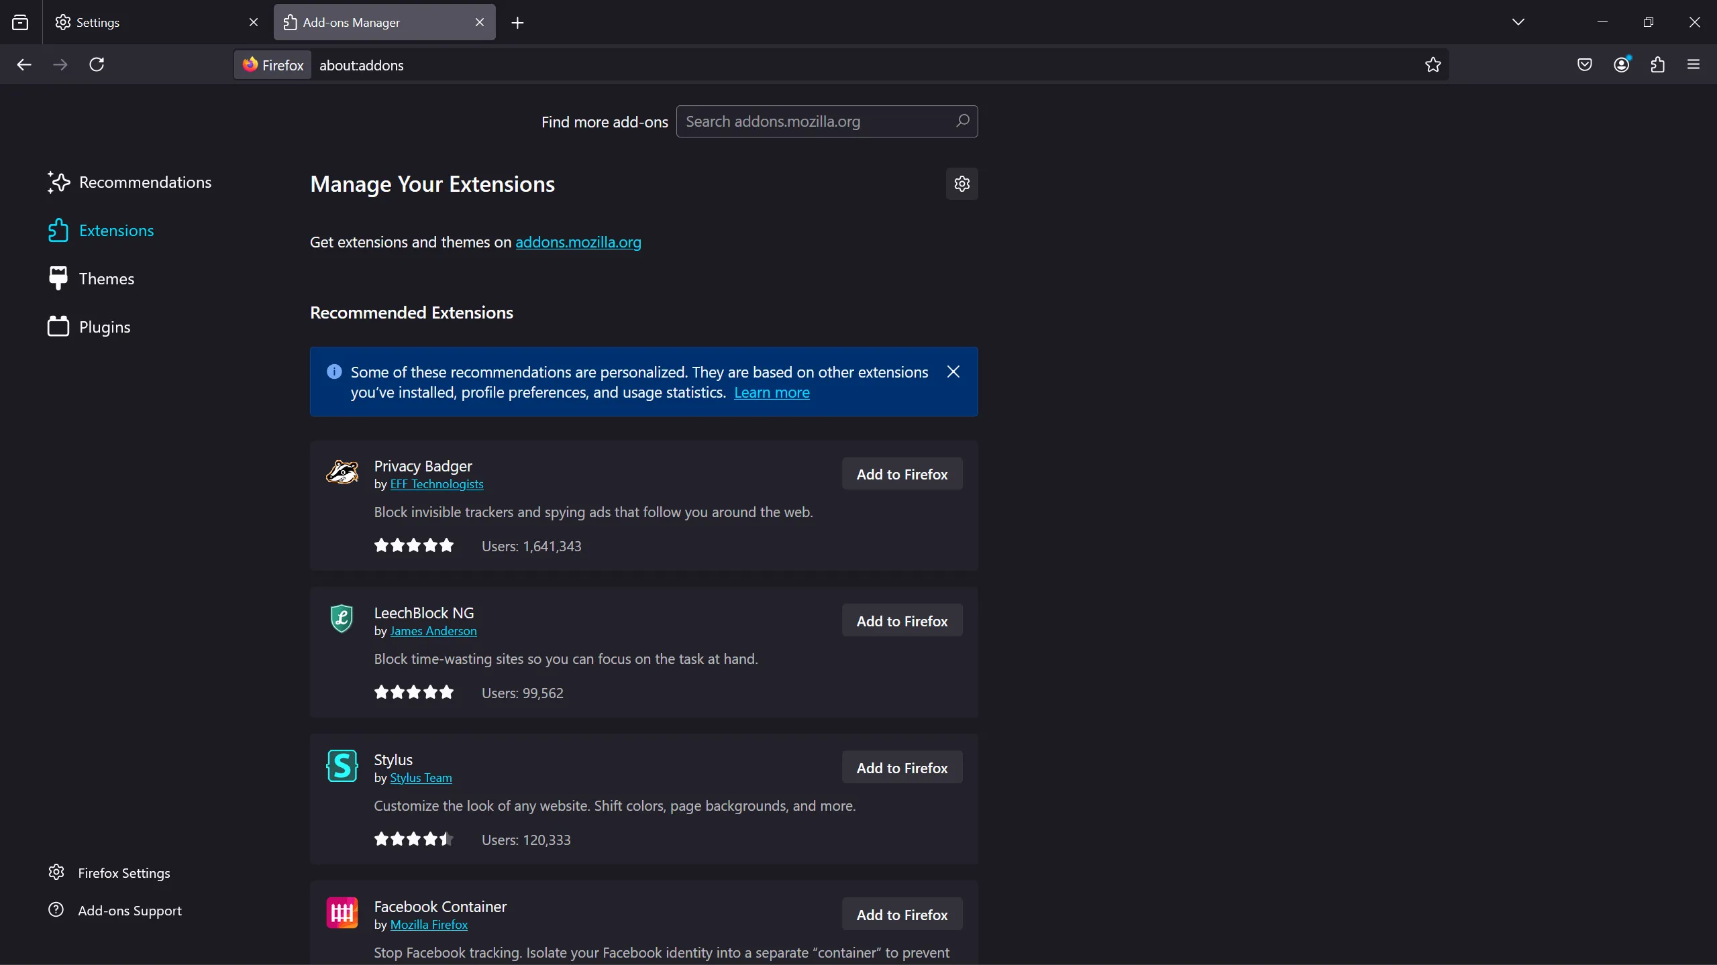Click the 'Manage Your Extensions' heading
This screenshot has width=1717, height=965.
[432, 184]
